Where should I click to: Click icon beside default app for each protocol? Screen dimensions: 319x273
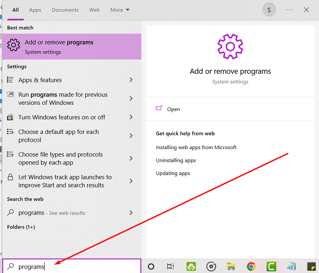(x=10, y=132)
